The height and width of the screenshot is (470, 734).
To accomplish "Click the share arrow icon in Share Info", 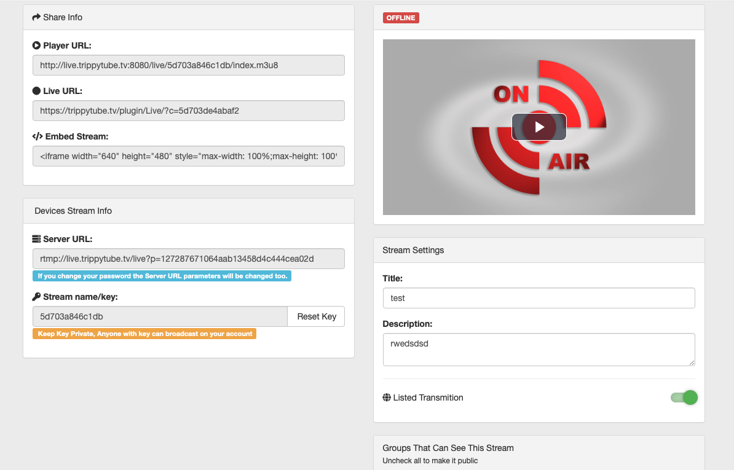I will click(x=36, y=17).
